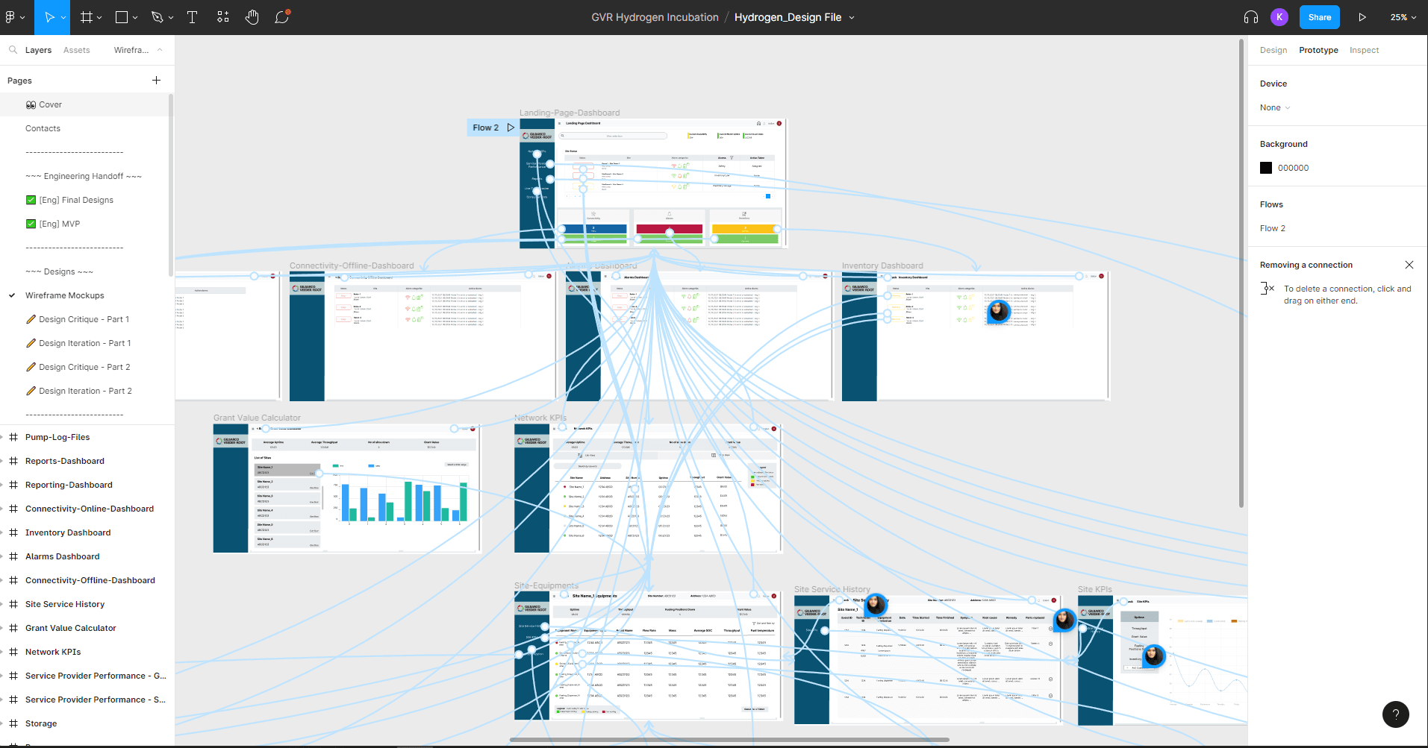Select Flow 2 in Flows section
The width and height of the screenshot is (1428, 748).
pyautogui.click(x=1273, y=228)
